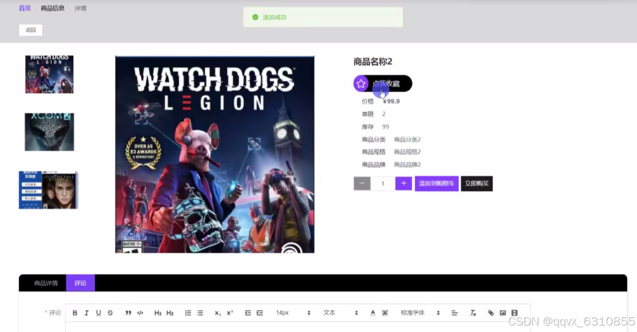Screen dimensions: 637x332
Task: Open text alignment options
Action: (455, 313)
